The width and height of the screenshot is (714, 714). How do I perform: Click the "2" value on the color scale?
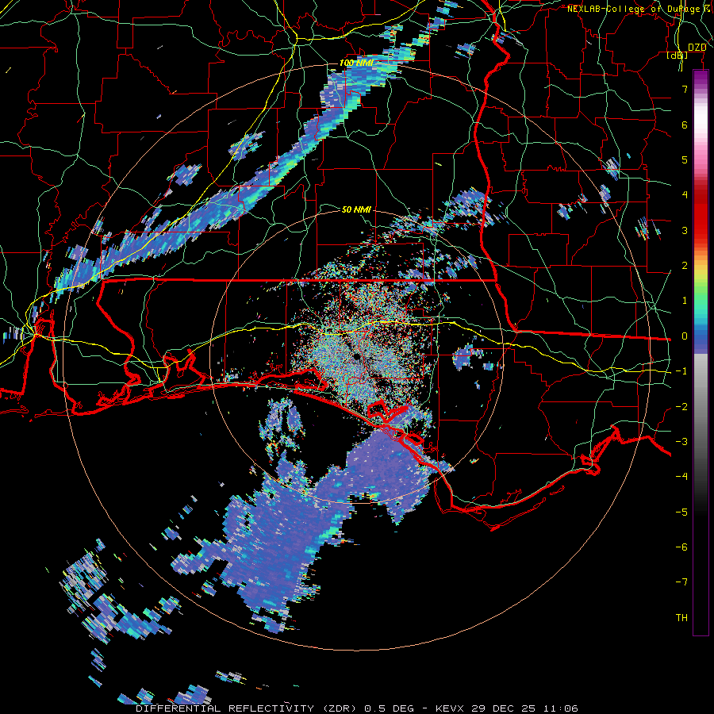[x=685, y=266]
